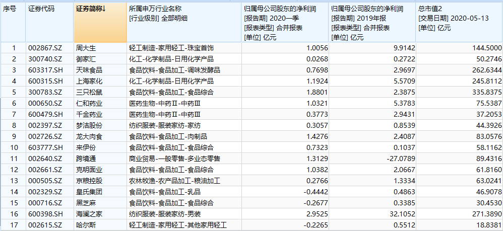The height and width of the screenshot is (231, 503).
Task: Select stock code 300783.SZ
Action: (x=49, y=92)
